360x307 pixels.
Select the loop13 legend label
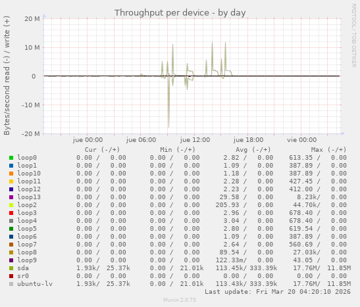(x=29, y=197)
